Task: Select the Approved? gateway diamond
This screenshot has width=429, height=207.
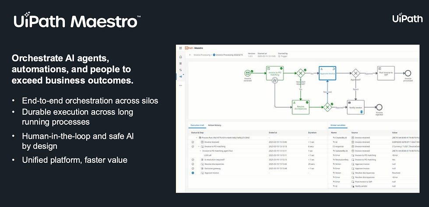Action: click(355, 73)
